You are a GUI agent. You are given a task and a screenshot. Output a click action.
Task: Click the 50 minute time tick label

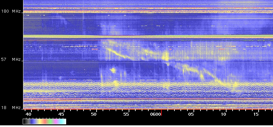tap(94, 114)
